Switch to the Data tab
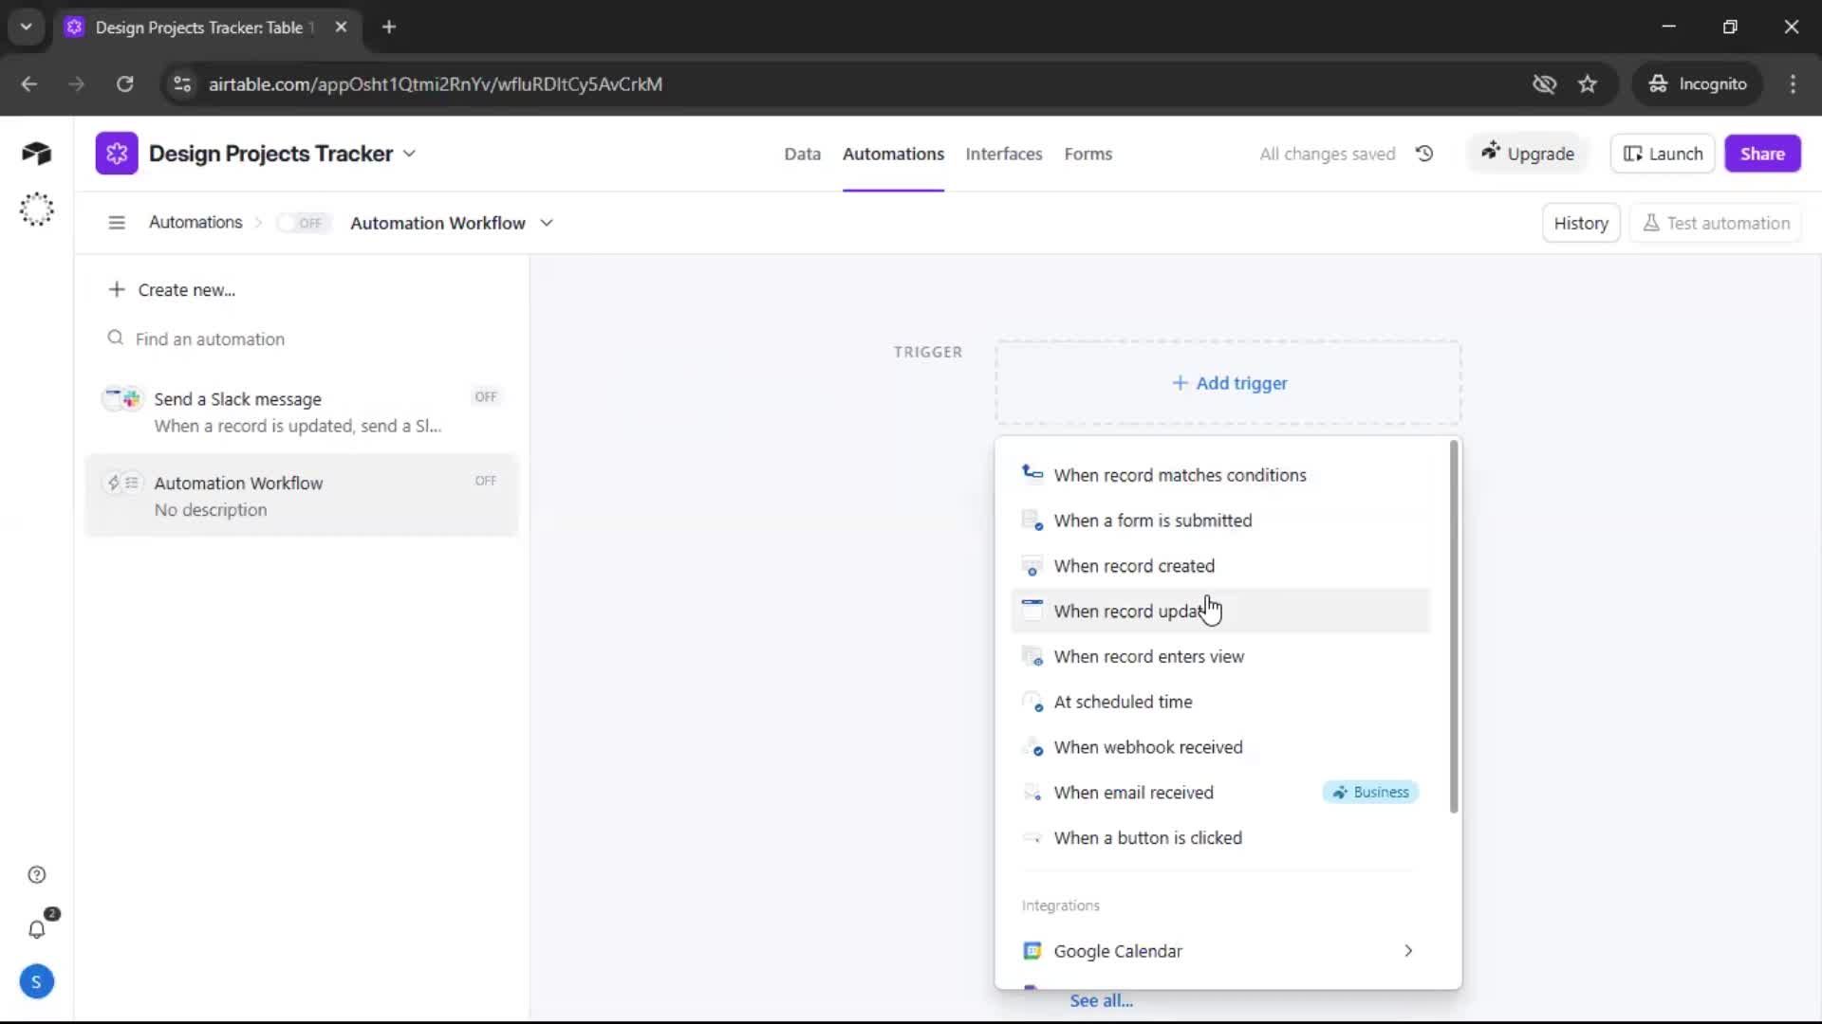Screen dimensions: 1822x1024 [x=802, y=154]
